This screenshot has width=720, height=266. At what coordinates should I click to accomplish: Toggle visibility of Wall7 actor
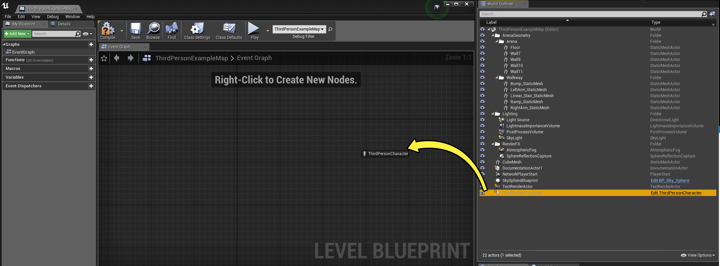pyautogui.click(x=482, y=54)
